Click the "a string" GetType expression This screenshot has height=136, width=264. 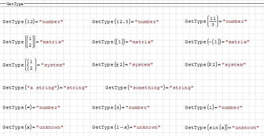point(45,88)
